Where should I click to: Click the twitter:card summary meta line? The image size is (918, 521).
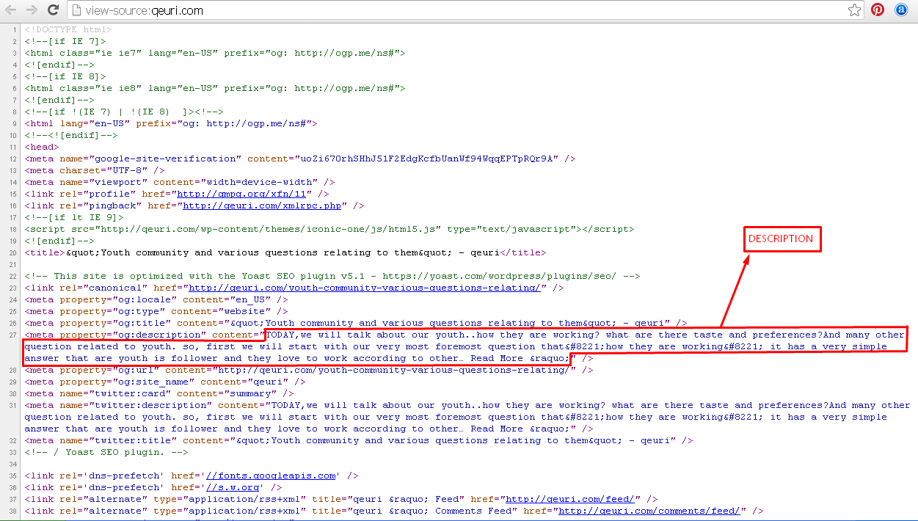pyautogui.click(x=159, y=393)
